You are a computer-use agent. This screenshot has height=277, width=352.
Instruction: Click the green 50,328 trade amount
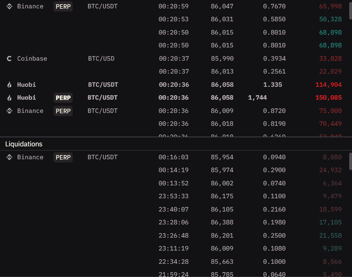pyautogui.click(x=330, y=19)
